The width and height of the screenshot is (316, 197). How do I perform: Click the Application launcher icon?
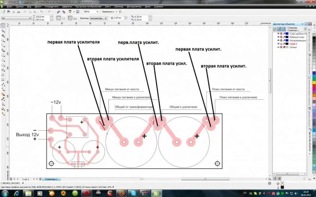(x=70, y=12)
